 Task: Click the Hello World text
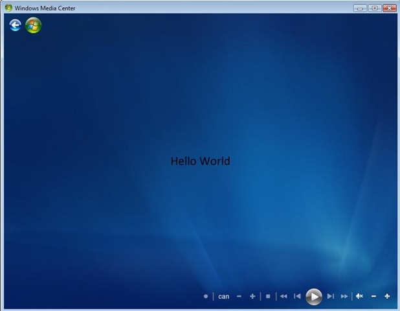click(200, 161)
